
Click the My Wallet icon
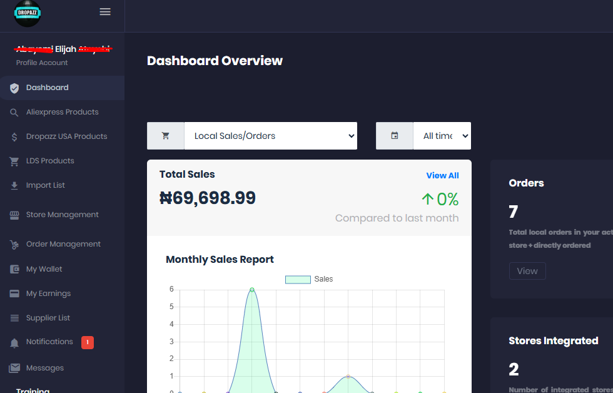pos(14,270)
